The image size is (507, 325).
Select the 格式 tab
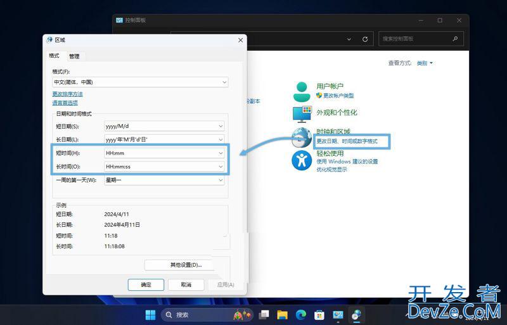click(x=54, y=56)
